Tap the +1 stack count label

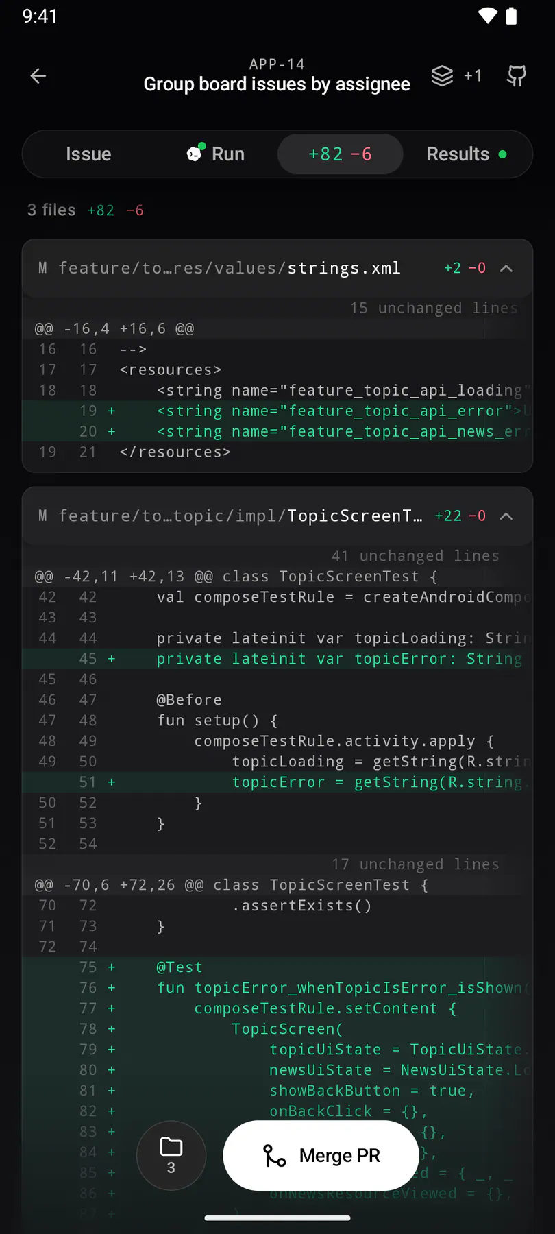click(x=473, y=76)
